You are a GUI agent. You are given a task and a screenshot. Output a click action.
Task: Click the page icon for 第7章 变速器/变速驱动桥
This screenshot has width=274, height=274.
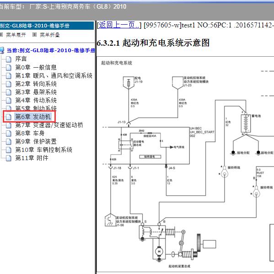tap(8, 125)
